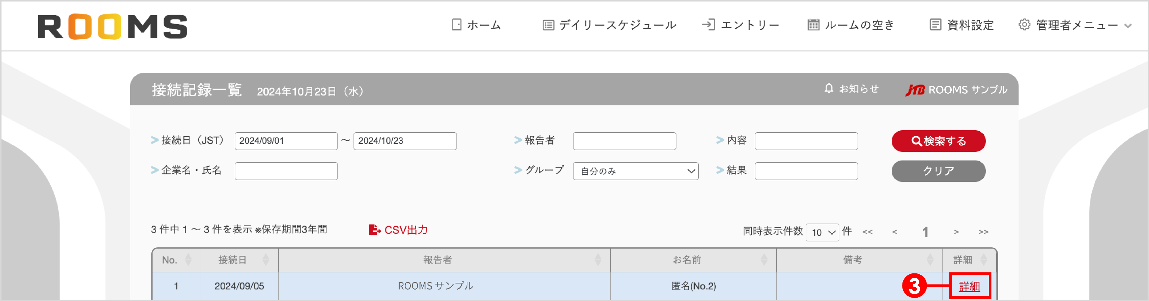Click the JTB ROOMS サンプル logo
This screenshot has width=1149, height=301.
tap(956, 90)
